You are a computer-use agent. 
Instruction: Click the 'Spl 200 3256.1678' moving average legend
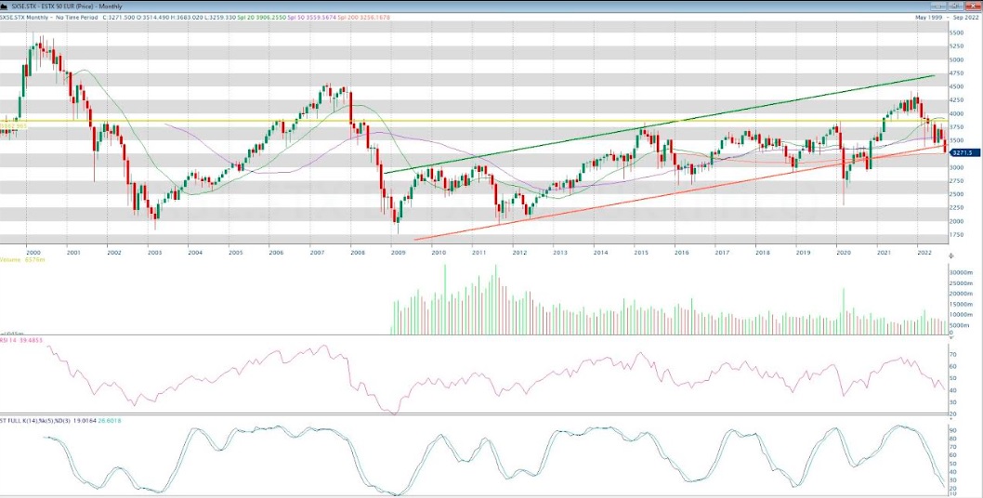(364, 17)
